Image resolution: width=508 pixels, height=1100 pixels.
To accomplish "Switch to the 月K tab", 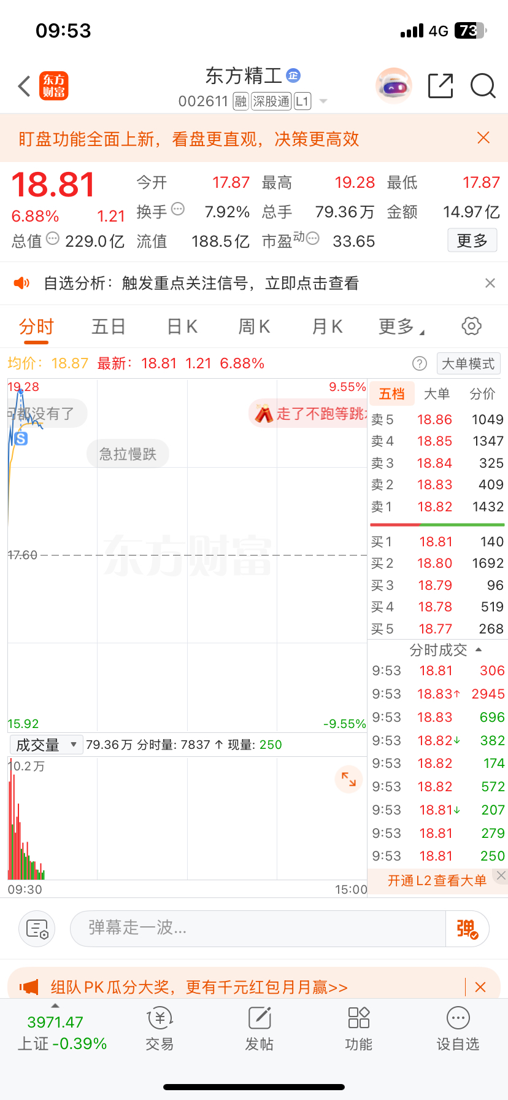I will 327,327.
